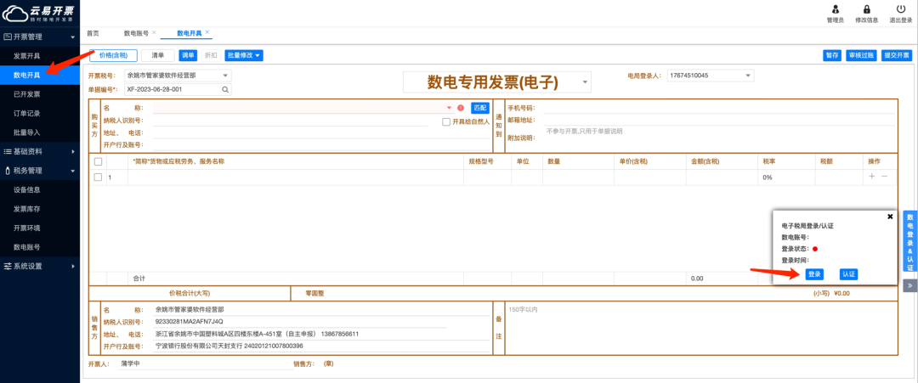Remove the row with the minus icon
This screenshot has height=383, width=918.
(885, 177)
